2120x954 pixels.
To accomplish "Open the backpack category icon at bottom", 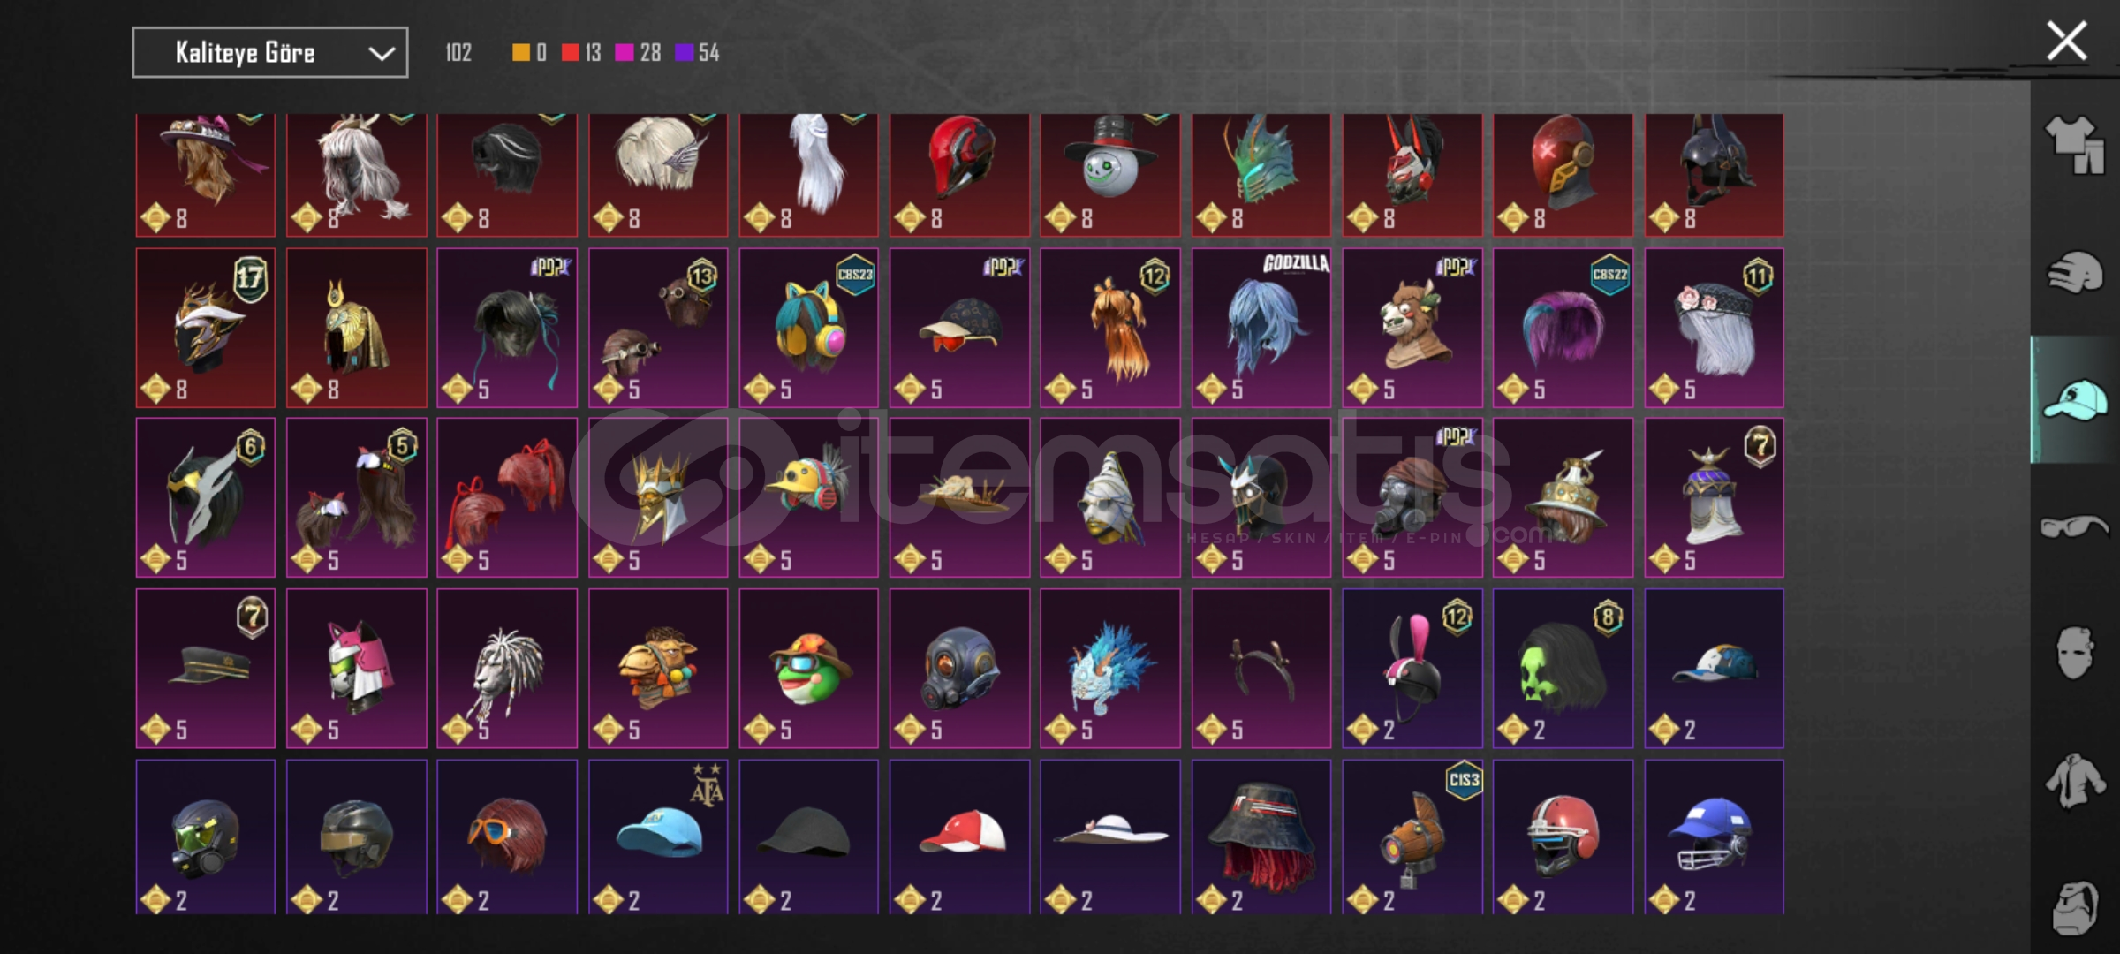I will tap(2074, 908).
